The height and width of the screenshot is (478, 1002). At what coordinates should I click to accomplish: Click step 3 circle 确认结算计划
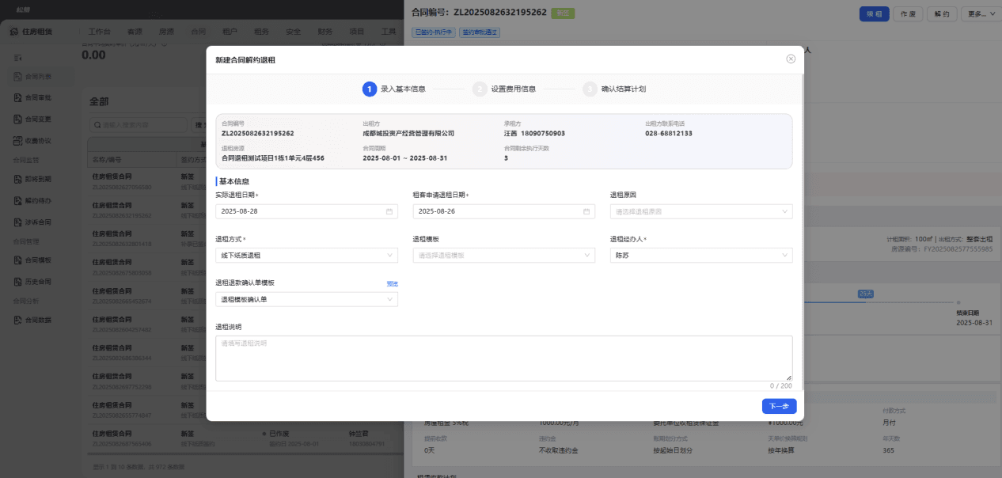[590, 89]
